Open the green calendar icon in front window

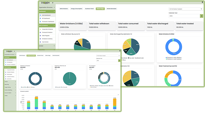(119, 61)
